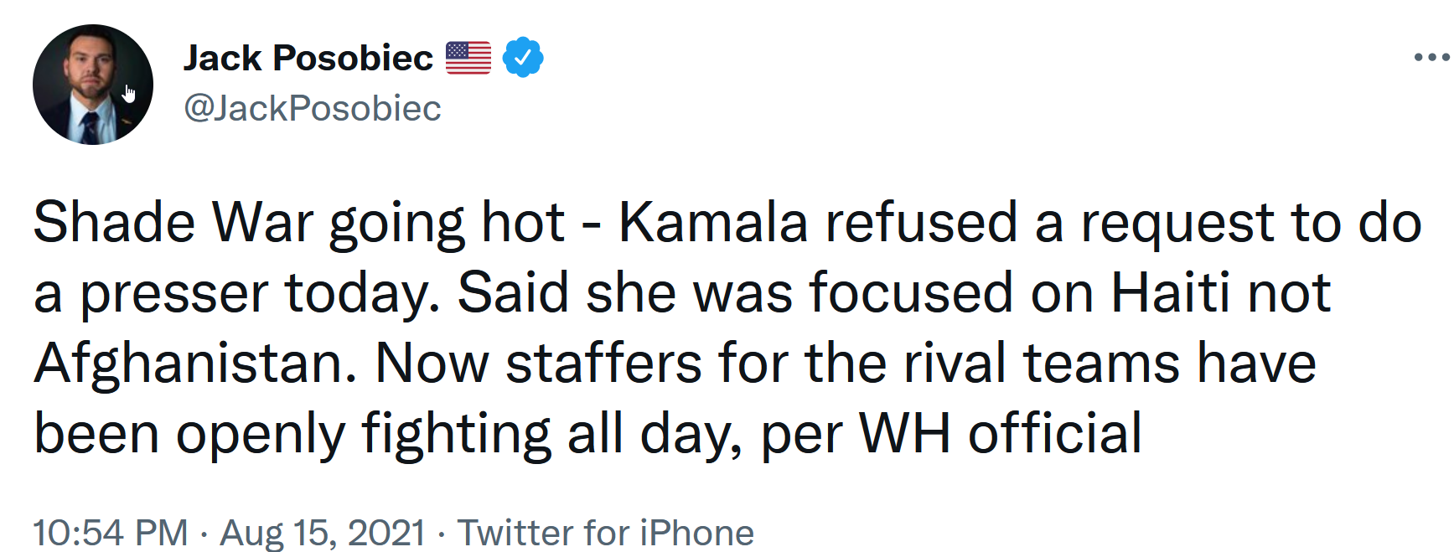Image resolution: width=1454 pixels, height=552 pixels.
Task: Click the word "refused" in the tweet
Action: click(922, 223)
